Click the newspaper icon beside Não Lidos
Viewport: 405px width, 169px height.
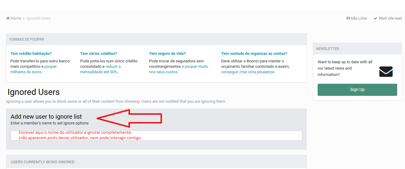tap(348, 18)
